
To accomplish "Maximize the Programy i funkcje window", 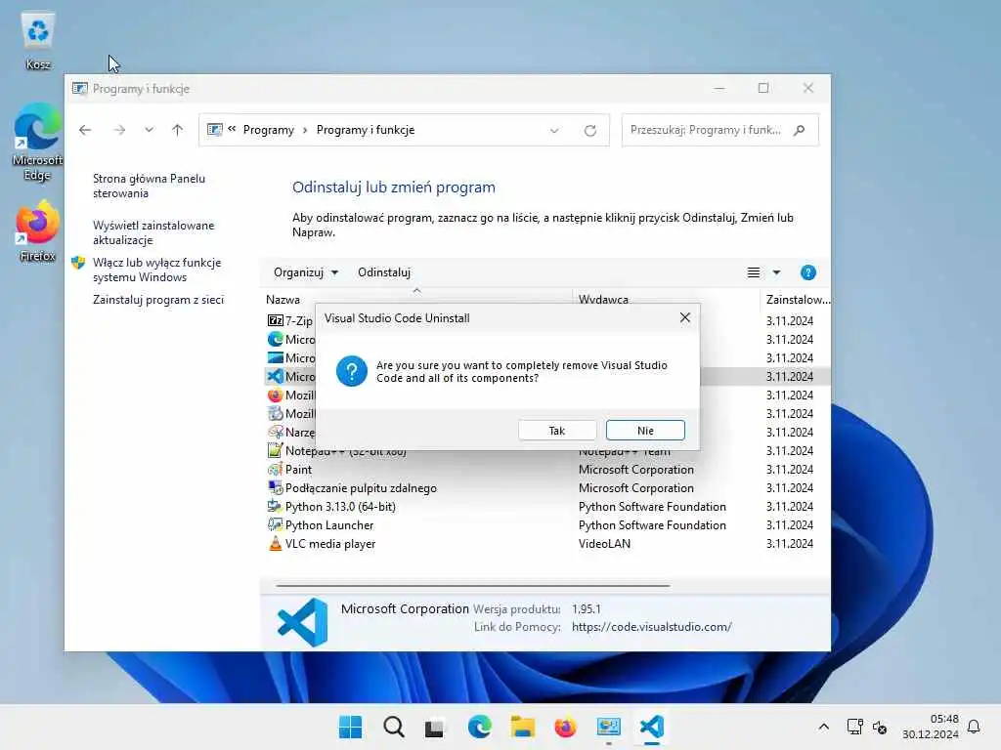I will (762, 88).
